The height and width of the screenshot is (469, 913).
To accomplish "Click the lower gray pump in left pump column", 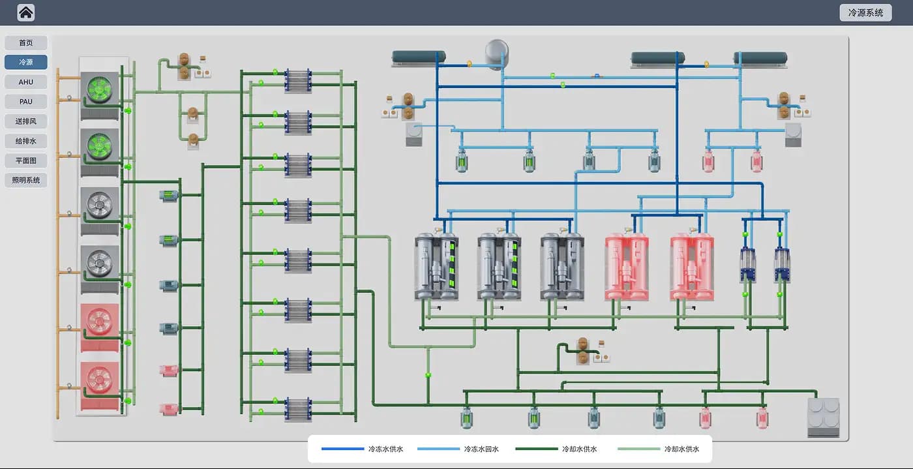I will coord(169,328).
